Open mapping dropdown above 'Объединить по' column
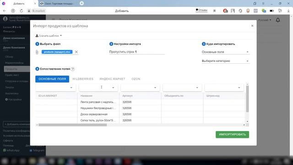The width and height of the screenshot is (293, 165). tap(182, 88)
